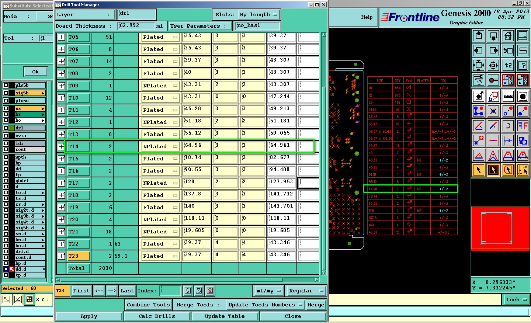Click the help question mark icon

523,66
